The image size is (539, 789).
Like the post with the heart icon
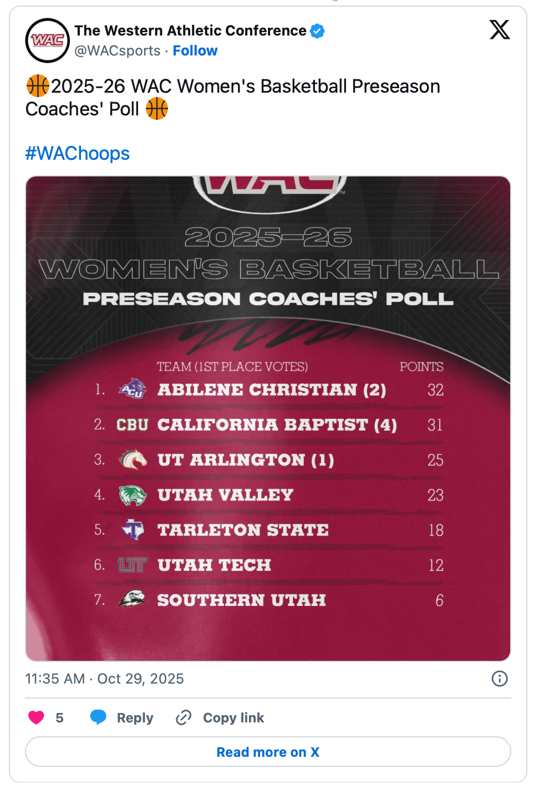point(37,717)
